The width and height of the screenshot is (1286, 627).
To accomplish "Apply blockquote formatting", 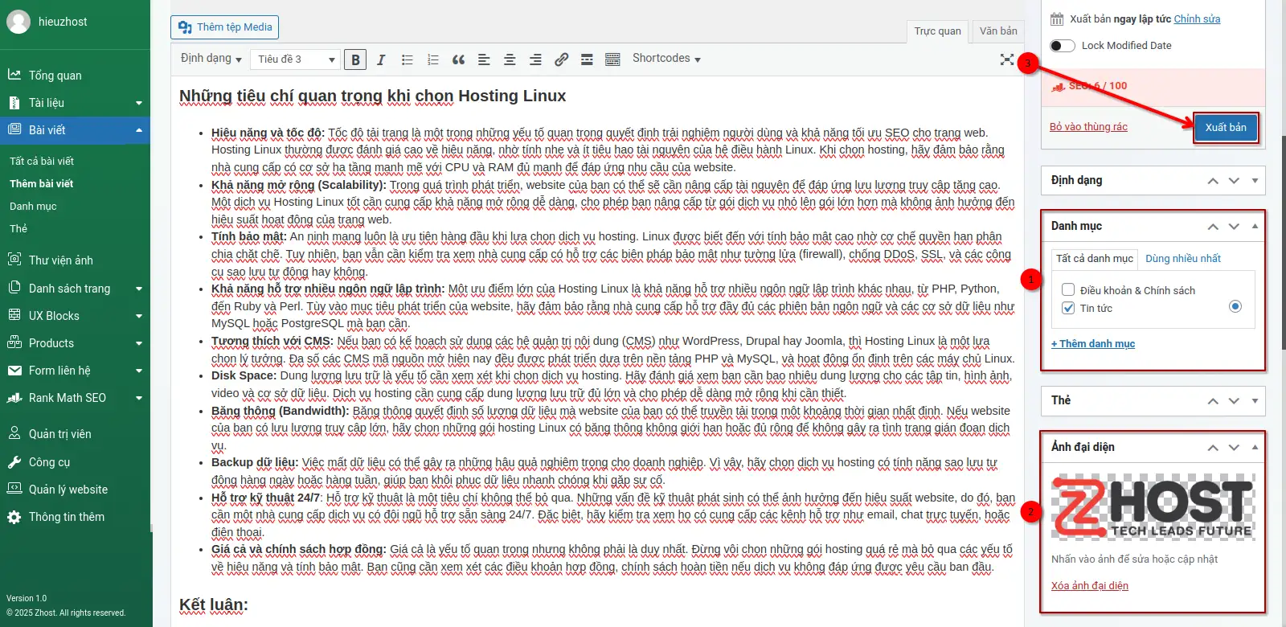I will (459, 59).
